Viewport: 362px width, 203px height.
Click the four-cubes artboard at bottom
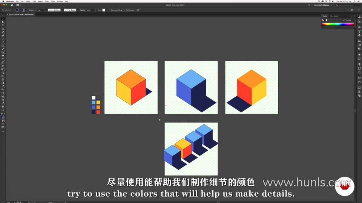191,149
